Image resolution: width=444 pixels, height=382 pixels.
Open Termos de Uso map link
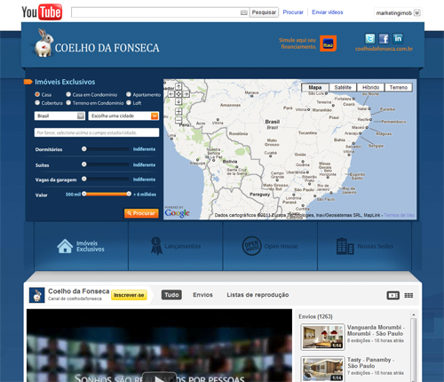pos(400,215)
